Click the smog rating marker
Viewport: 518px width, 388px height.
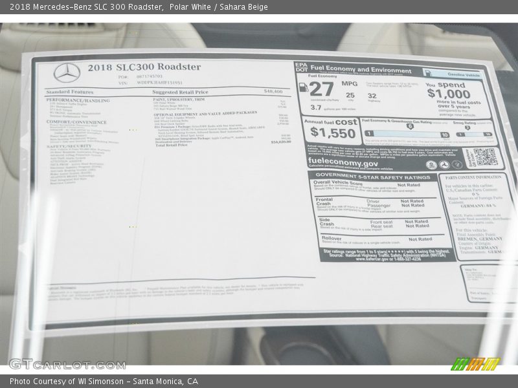coord(467,127)
